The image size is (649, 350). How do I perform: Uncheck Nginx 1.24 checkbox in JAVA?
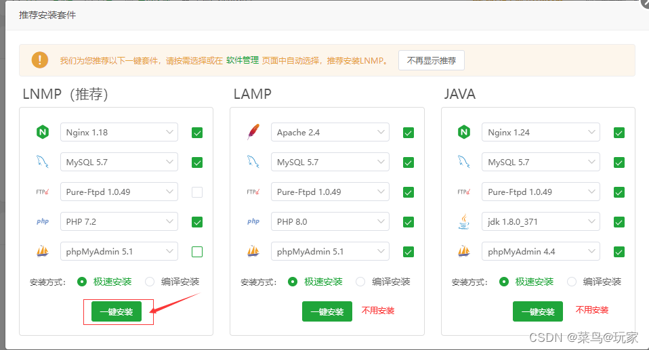click(x=619, y=133)
